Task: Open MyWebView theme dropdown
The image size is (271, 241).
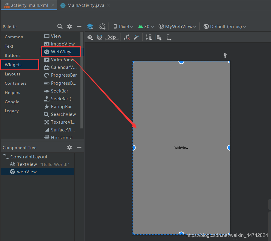Action: click(x=177, y=27)
